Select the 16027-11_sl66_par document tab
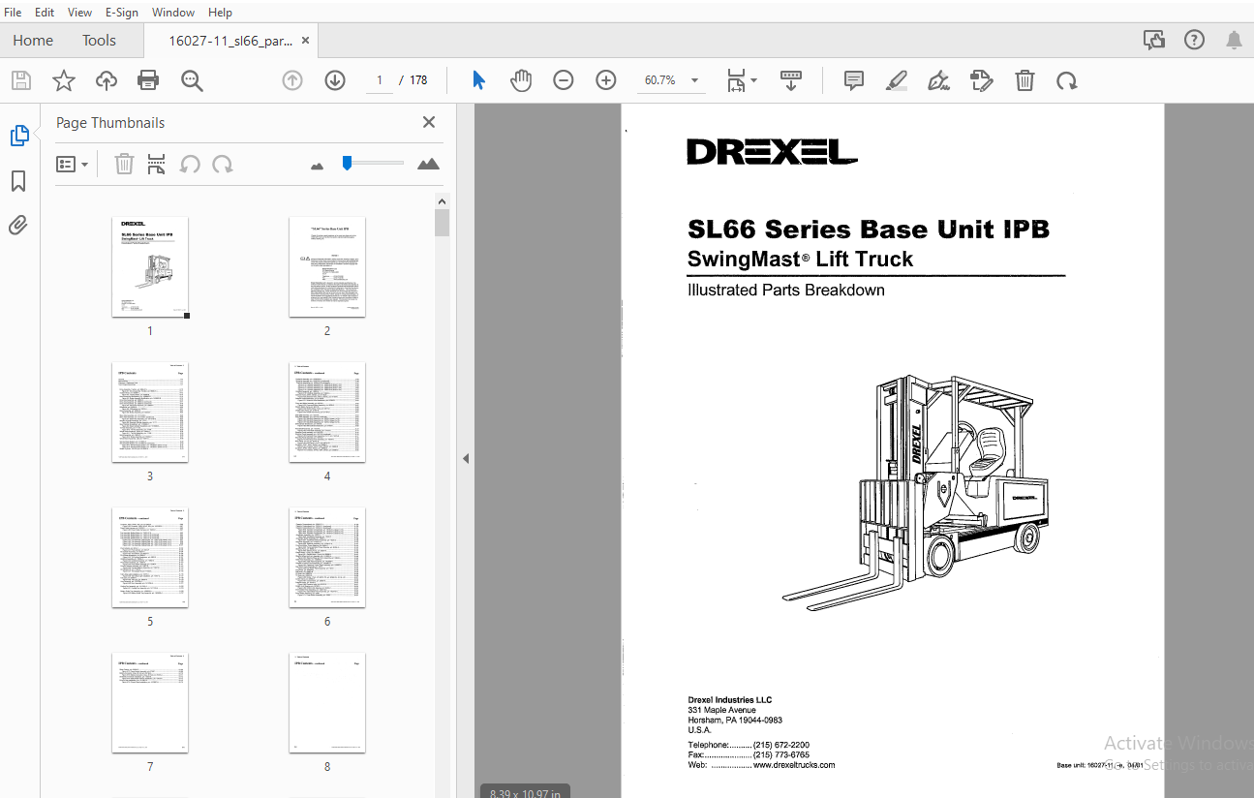Viewport: 1254px width, 798px height. click(x=229, y=41)
